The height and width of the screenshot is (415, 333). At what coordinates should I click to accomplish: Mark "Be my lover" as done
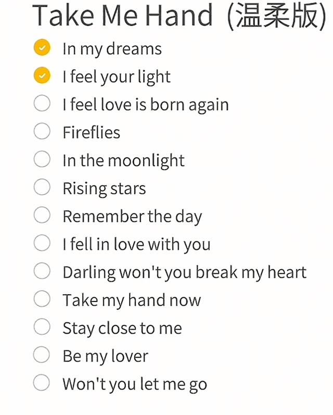click(42, 355)
